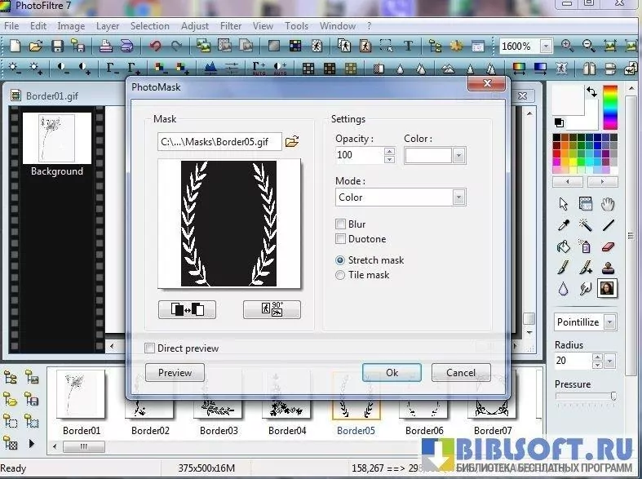Screen dimensions: 642x479
Task: Open the Adjust menu
Action: (x=195, y=26)
